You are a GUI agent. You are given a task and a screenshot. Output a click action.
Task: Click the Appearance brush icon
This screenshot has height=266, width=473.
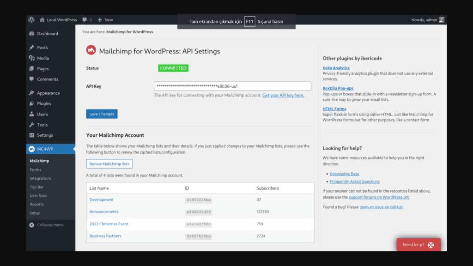pos(32,93)
